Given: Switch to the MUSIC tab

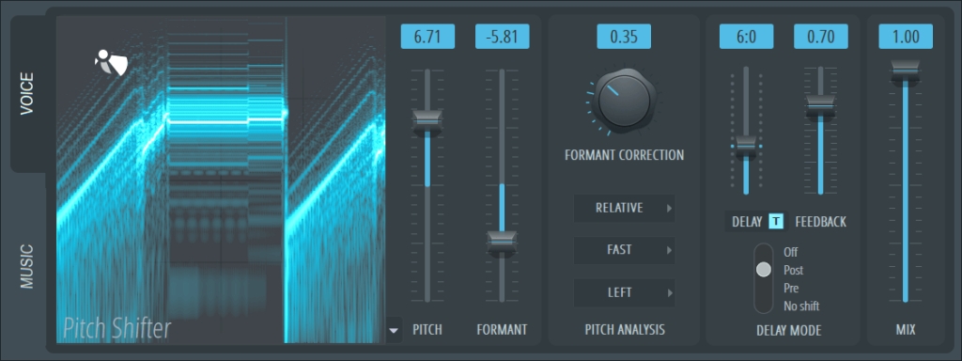Looking at the screenshot, I should point(27,266).
